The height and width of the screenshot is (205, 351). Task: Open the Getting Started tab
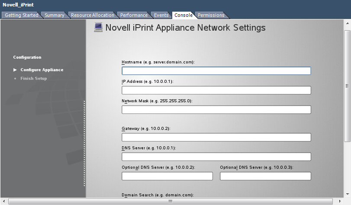(22, 15)
